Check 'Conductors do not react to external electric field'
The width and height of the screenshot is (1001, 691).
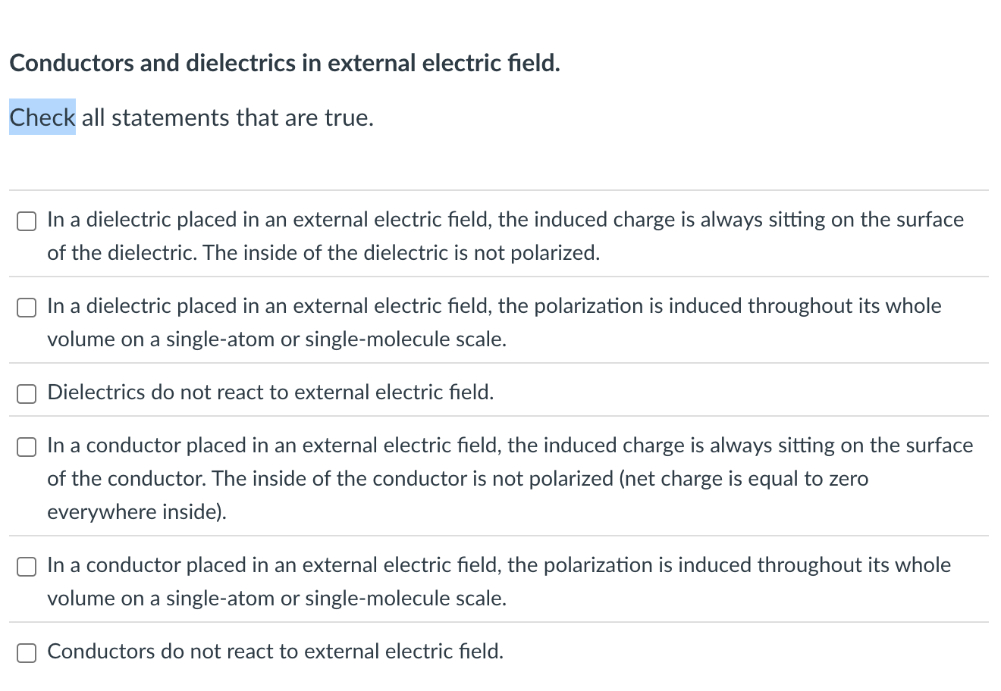[27, 652]
